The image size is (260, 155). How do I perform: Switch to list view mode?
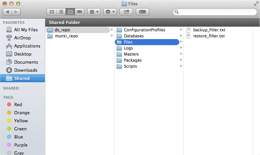[x=61, y=12]
